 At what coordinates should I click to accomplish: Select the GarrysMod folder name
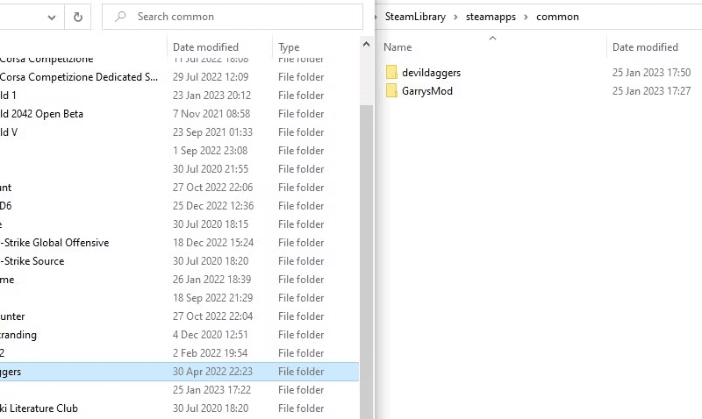(427, 91)
